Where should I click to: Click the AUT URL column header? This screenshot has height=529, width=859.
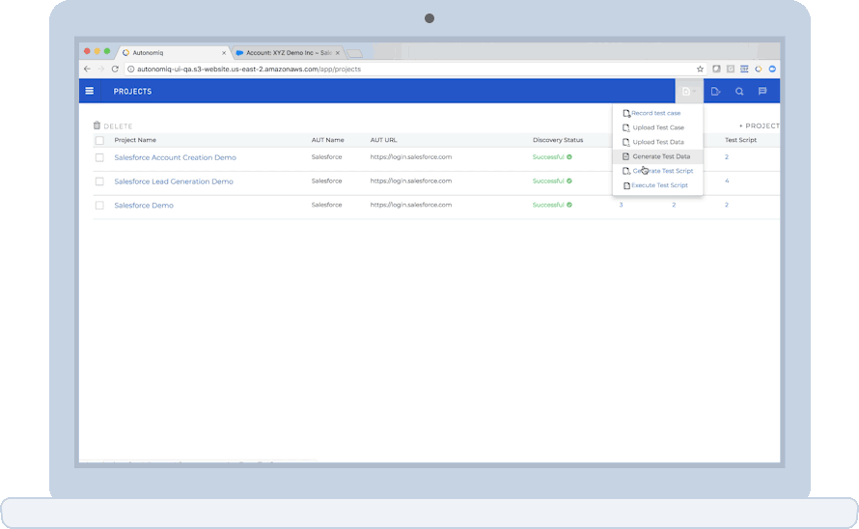point(383,140)
